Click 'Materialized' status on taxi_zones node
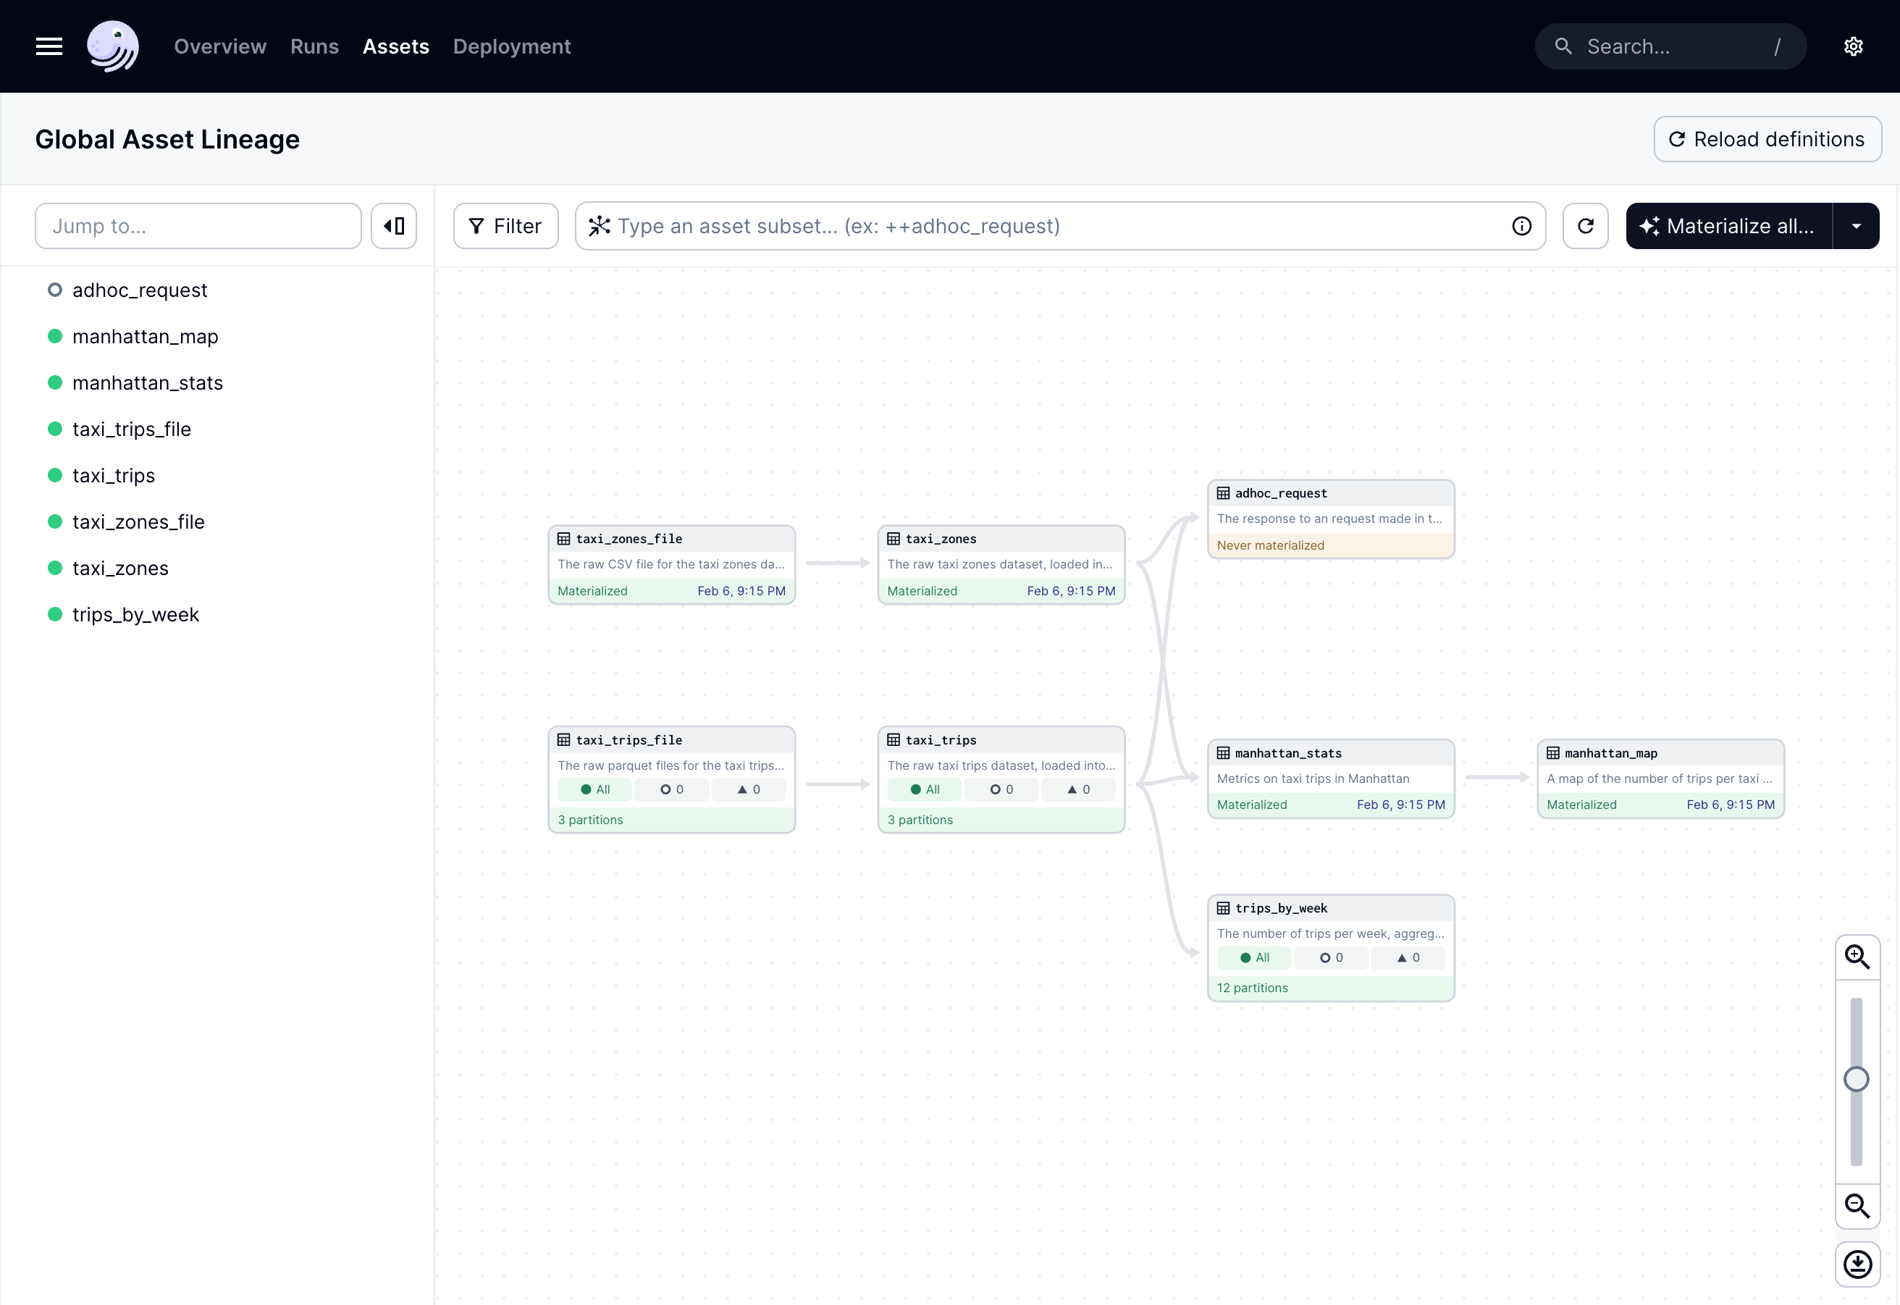 coord(922,591)
